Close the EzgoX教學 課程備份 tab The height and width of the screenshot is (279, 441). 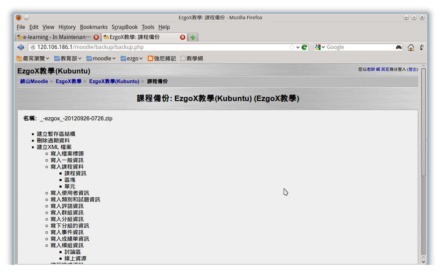pos(183,37)
